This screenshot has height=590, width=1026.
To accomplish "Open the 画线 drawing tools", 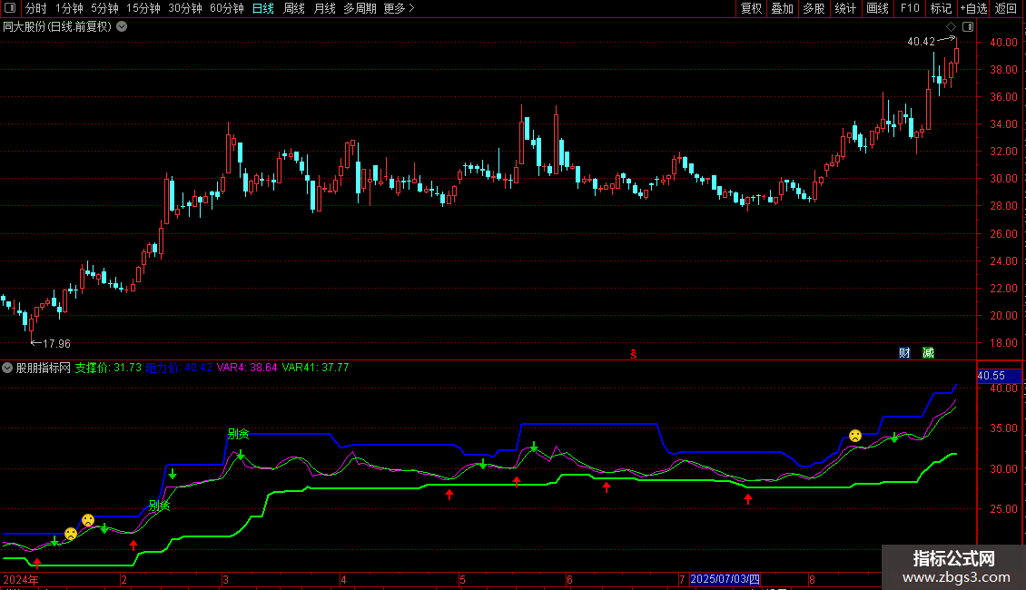I will pyautogui.click(x=877, y=8).
